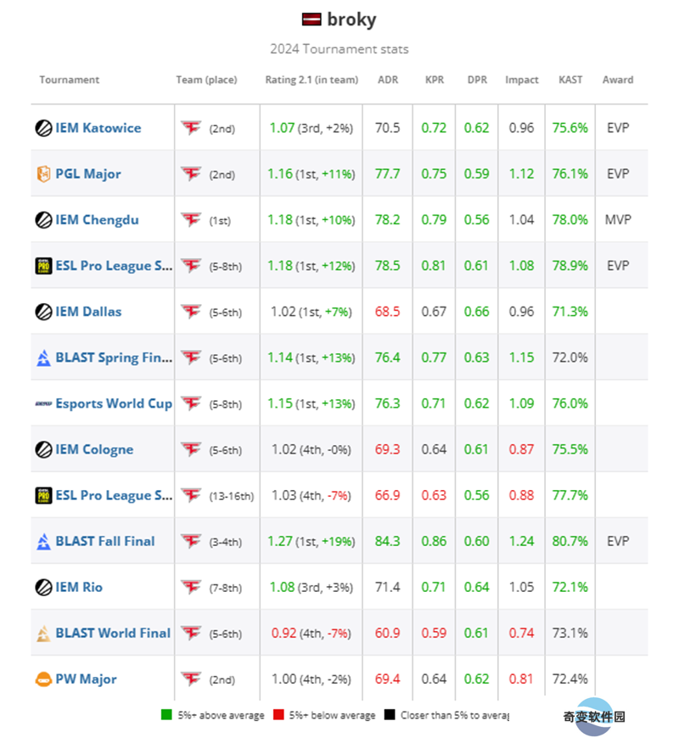Click the green above-average legend swatch
This screenshot has width=679, height=738.
click(x=166, y=715)
